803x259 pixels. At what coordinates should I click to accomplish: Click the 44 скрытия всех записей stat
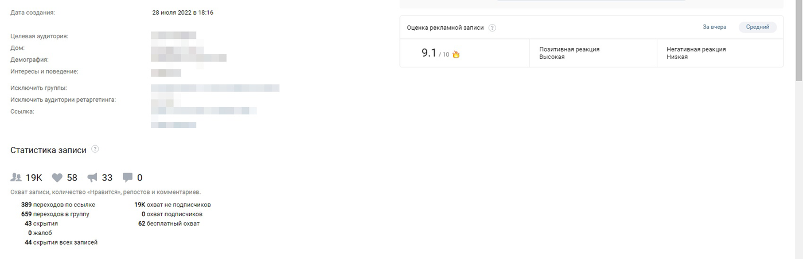pos(61,242)
